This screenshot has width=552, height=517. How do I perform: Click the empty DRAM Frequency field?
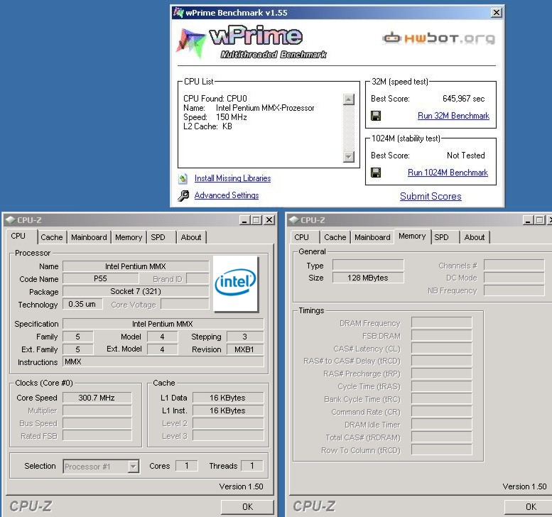pos(441,322)
